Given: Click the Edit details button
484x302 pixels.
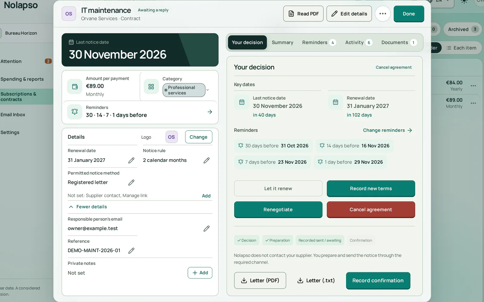Looking at the screenshot, I should pos(349,14).
